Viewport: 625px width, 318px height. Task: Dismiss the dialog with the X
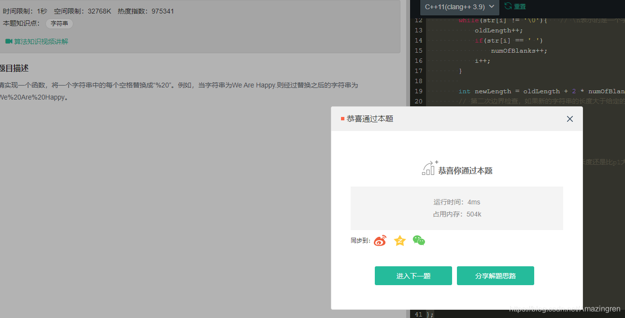569,118
